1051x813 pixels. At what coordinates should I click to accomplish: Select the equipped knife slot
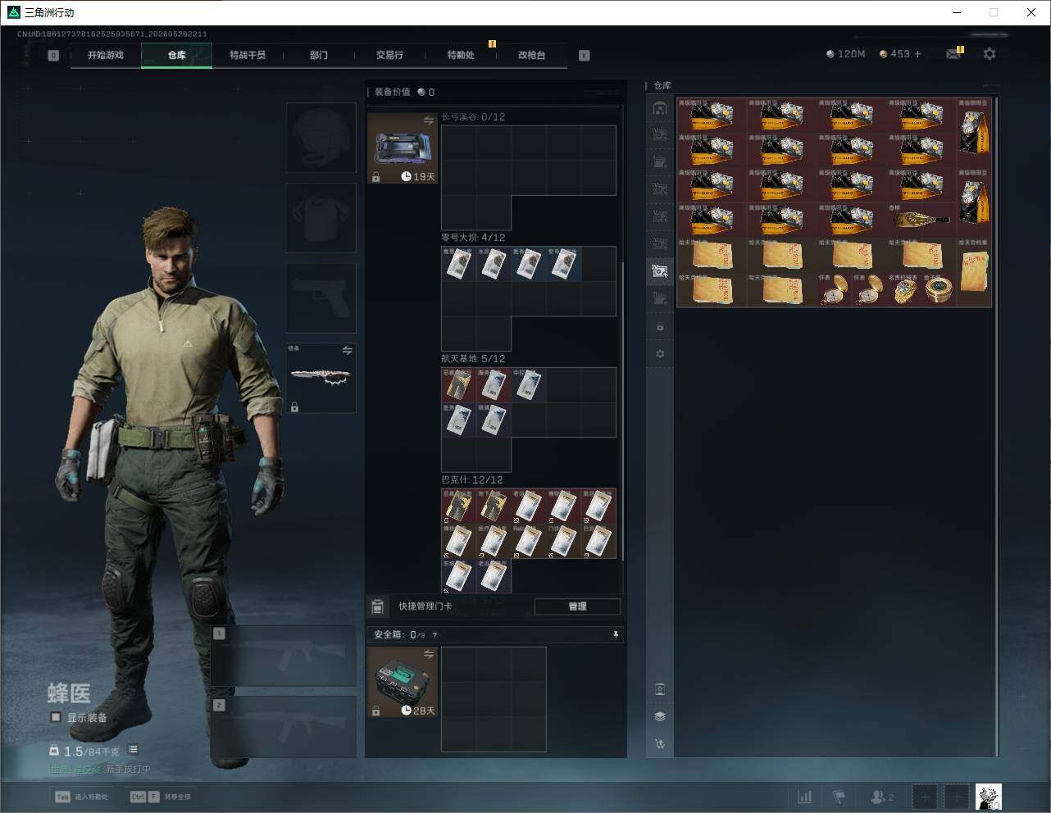[x=321, y=377]
